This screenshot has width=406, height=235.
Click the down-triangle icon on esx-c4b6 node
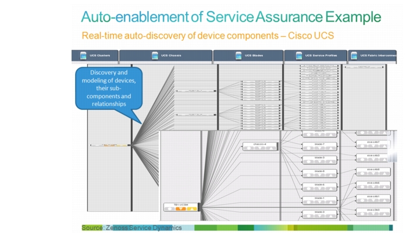(373, 187)
